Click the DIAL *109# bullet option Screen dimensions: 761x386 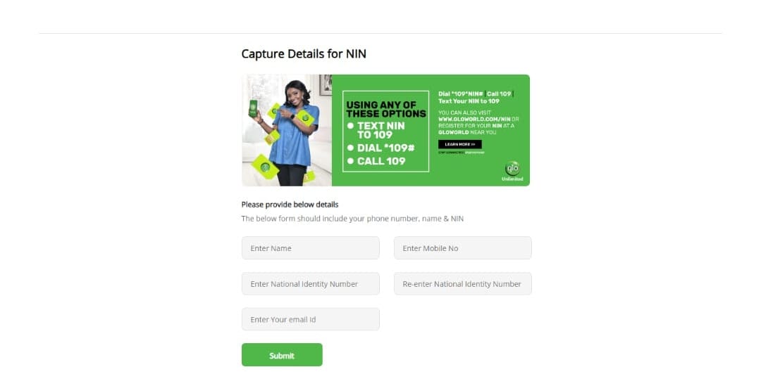pyautogui.click(x=381, y=148)
